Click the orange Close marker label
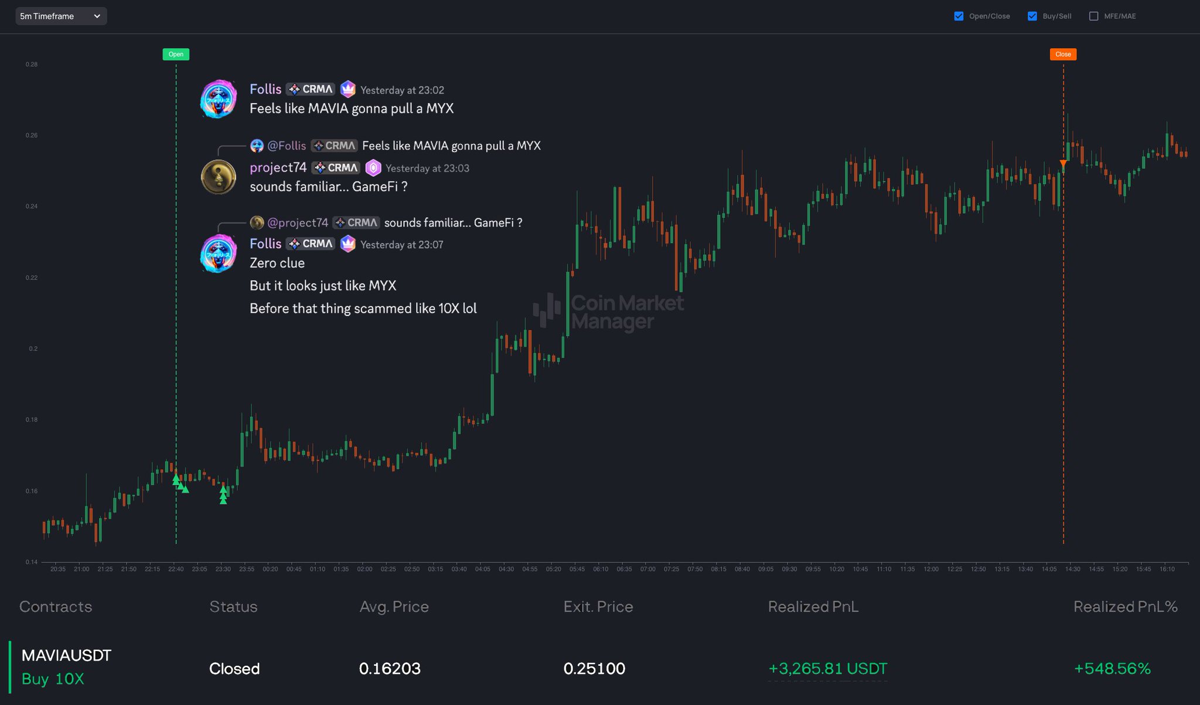The image size is (1200, 705). (x=1063, y=54)
